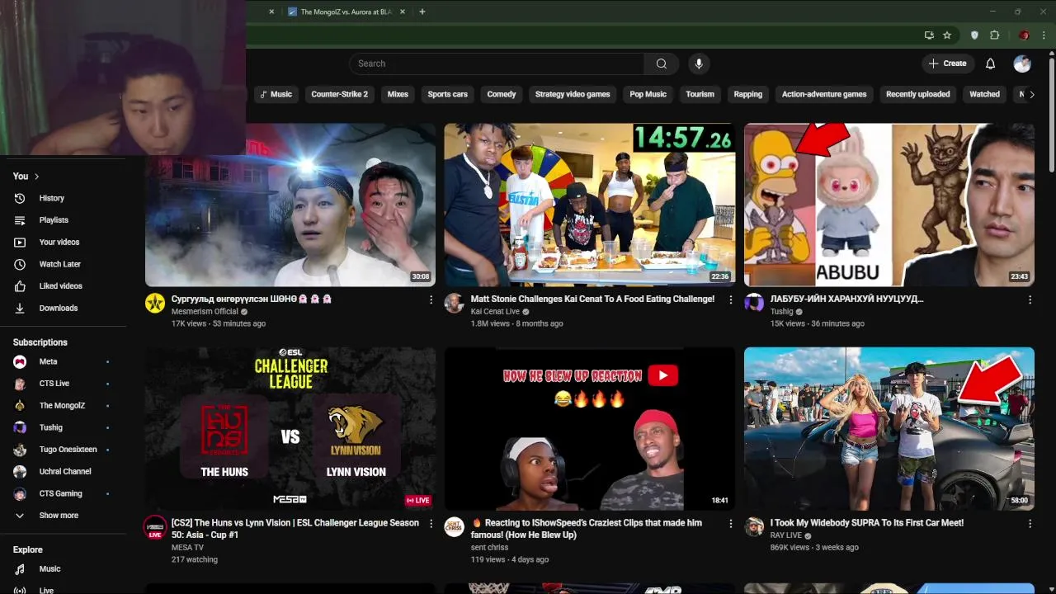Screen dimensions: 1056x594
Task: Play the Huns vs Lynn Vision thumbnail
Action: tap(290, 428)
